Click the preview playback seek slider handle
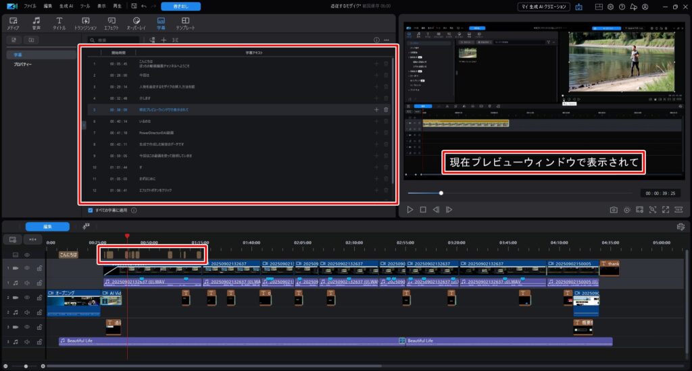This screenshot has height=371, width=692. click(x=441, y=193)
